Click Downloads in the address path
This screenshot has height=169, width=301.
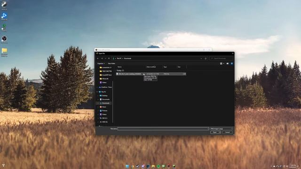(x=127, y=58)
